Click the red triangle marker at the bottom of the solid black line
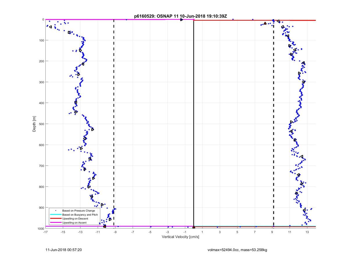Screen dimensions: 349x257 click(x=194, y=227)
